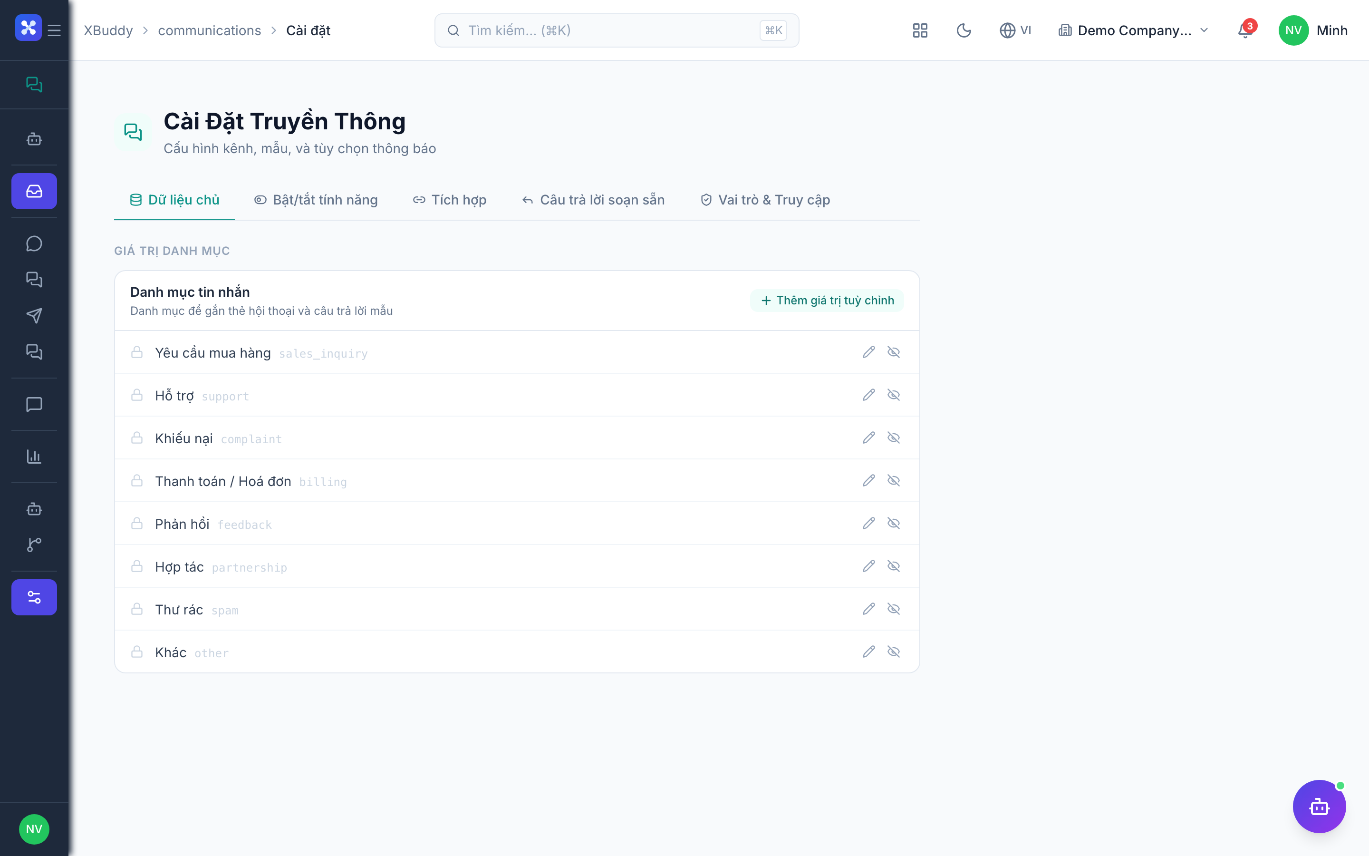The image size is (1369, 856).
Task: Expand the Demo Company switcher dropdown
Action: (x=1134, y=30)
